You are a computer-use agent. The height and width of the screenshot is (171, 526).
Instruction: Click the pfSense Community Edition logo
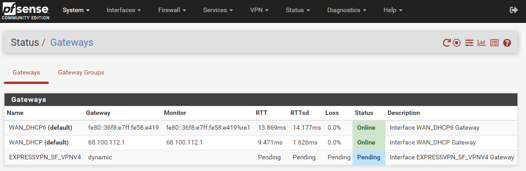click(26, 11)
